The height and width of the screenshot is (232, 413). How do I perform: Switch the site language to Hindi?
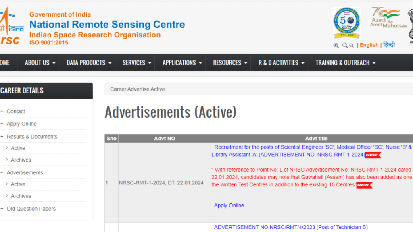389,45
